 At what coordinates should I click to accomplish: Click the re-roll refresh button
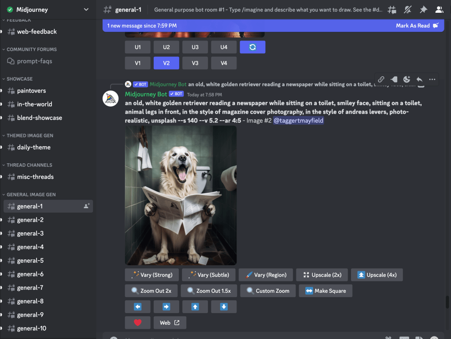[252, 47]
